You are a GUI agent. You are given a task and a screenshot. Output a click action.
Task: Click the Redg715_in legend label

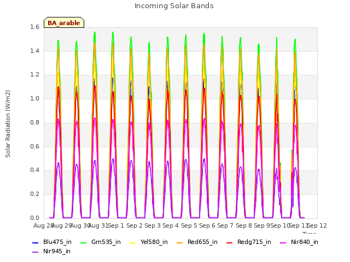[254, 242]
